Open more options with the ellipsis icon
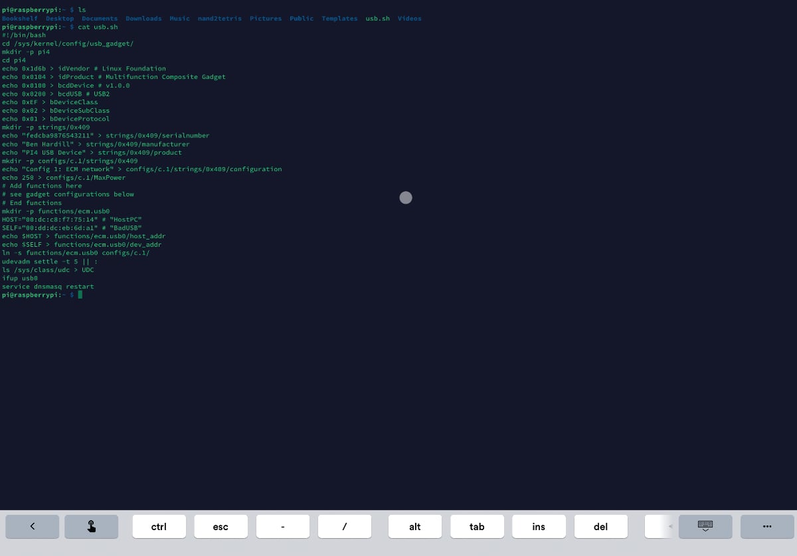Viewport: 797px width, 556px height. tap(767, 526)
